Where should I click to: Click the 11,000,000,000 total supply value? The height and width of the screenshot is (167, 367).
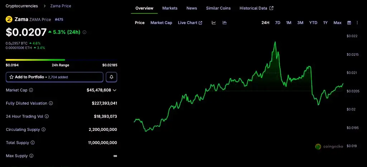pyautogui.click(x=103, y=142)
